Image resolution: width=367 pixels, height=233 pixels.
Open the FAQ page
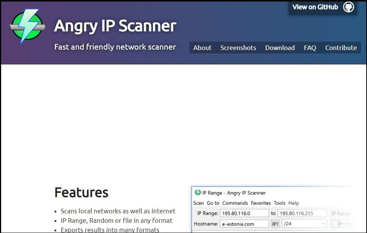click(309, 48)
